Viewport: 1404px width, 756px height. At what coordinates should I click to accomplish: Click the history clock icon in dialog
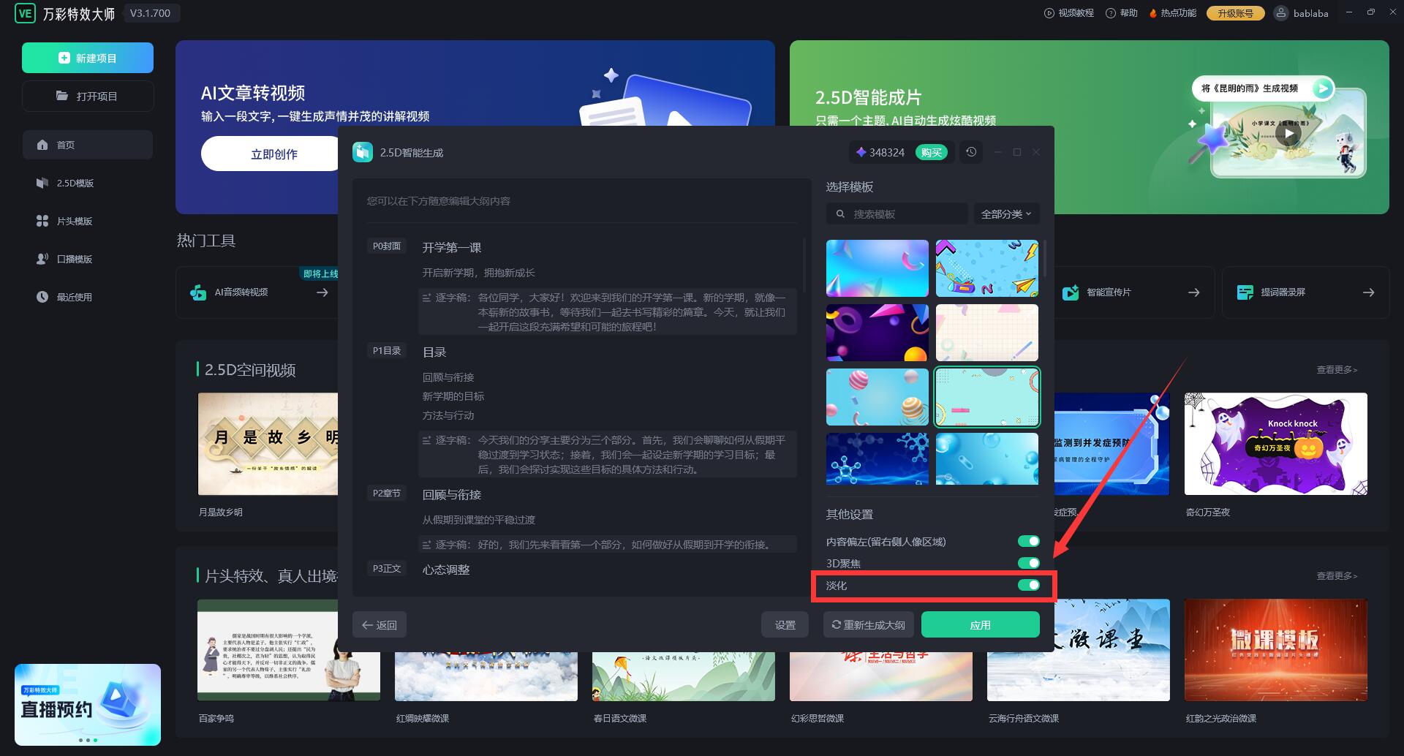(x=971, y=152)
